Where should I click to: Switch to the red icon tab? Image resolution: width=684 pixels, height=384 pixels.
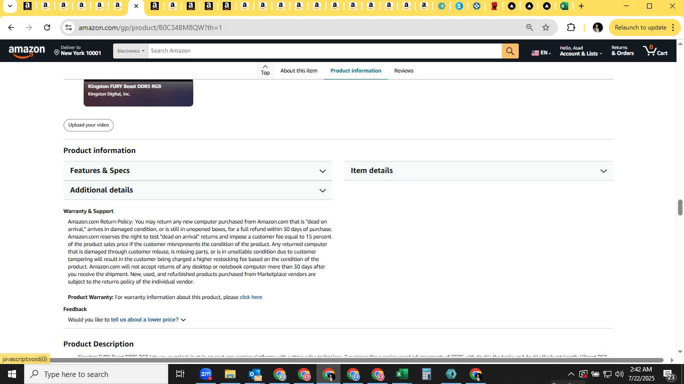495,6
